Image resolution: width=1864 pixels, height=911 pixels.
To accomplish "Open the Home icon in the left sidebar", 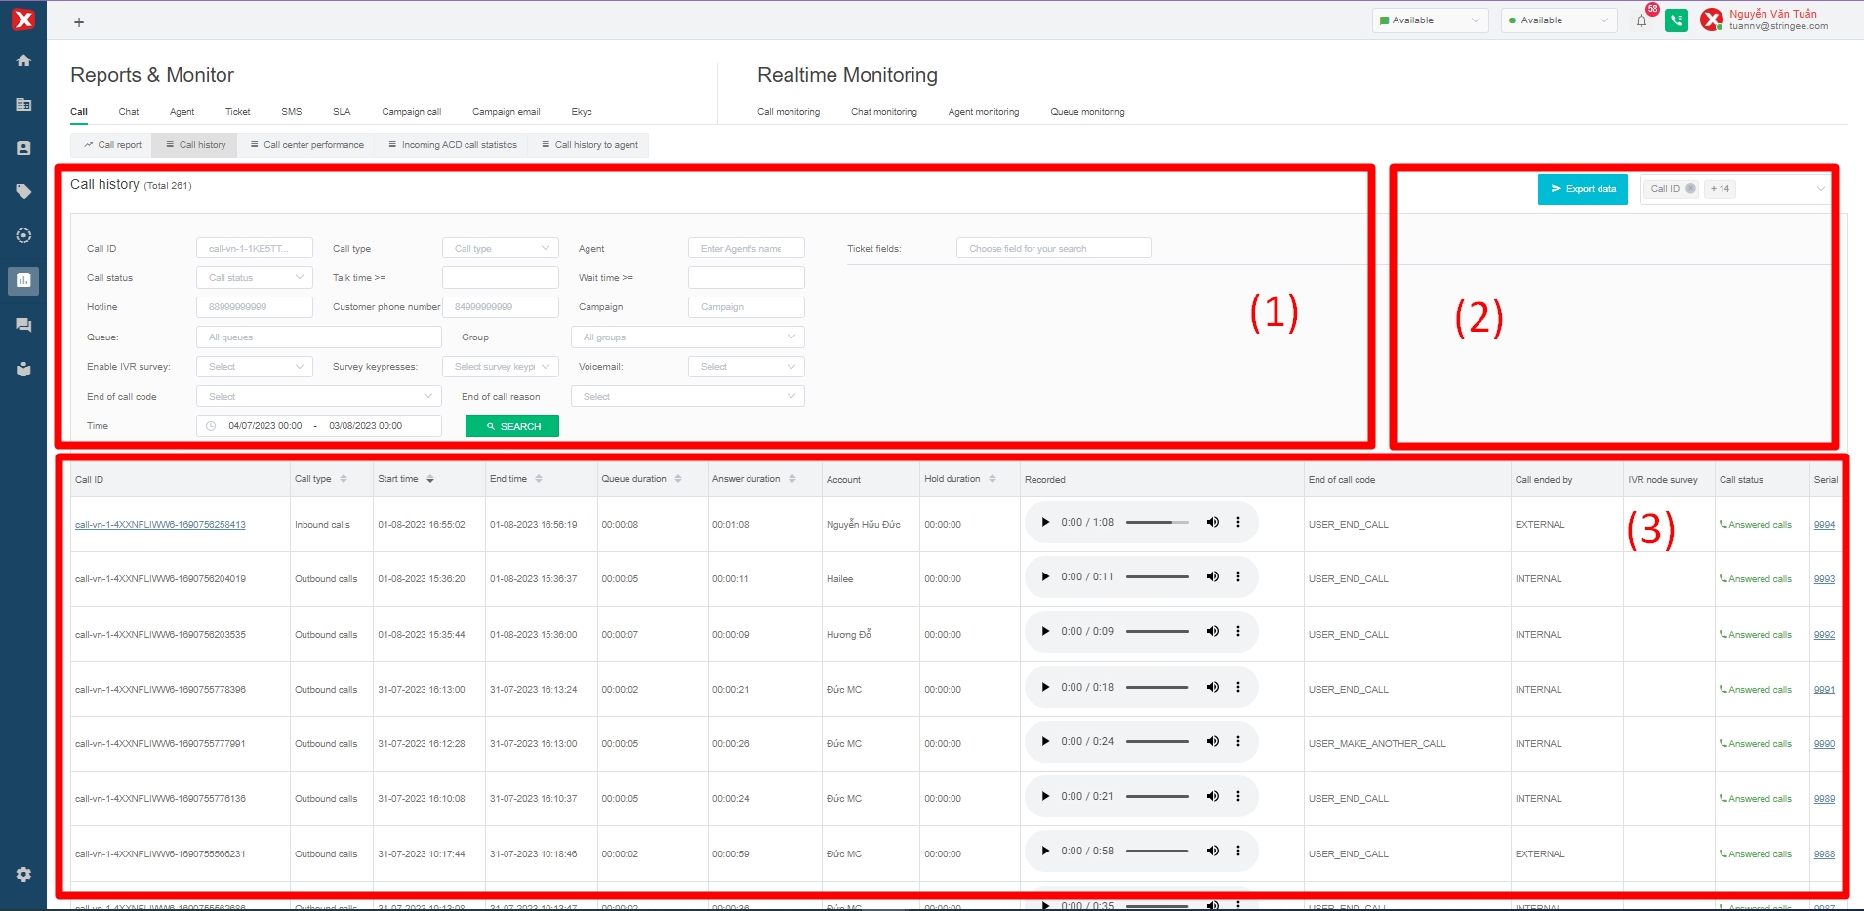I will tap(23, 60).
